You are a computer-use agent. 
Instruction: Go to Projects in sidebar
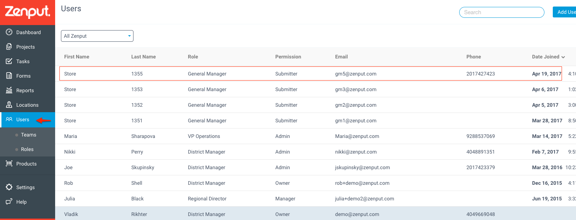coord(25,47)
